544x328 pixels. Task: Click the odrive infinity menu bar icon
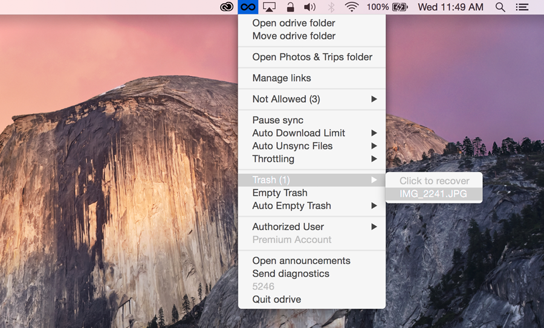click(248, 7)
